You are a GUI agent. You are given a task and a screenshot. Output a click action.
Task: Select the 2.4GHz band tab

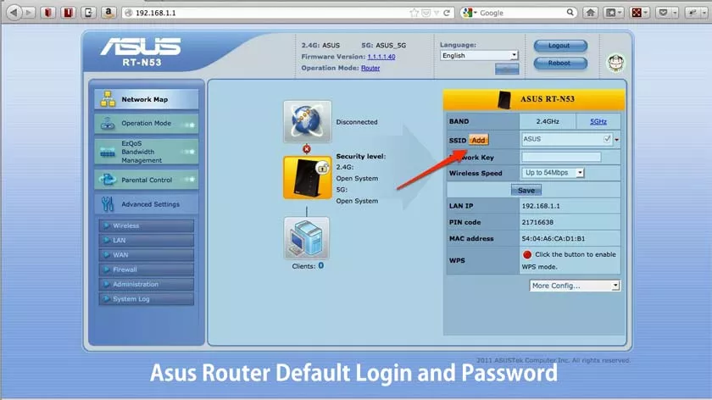point(548,122)
